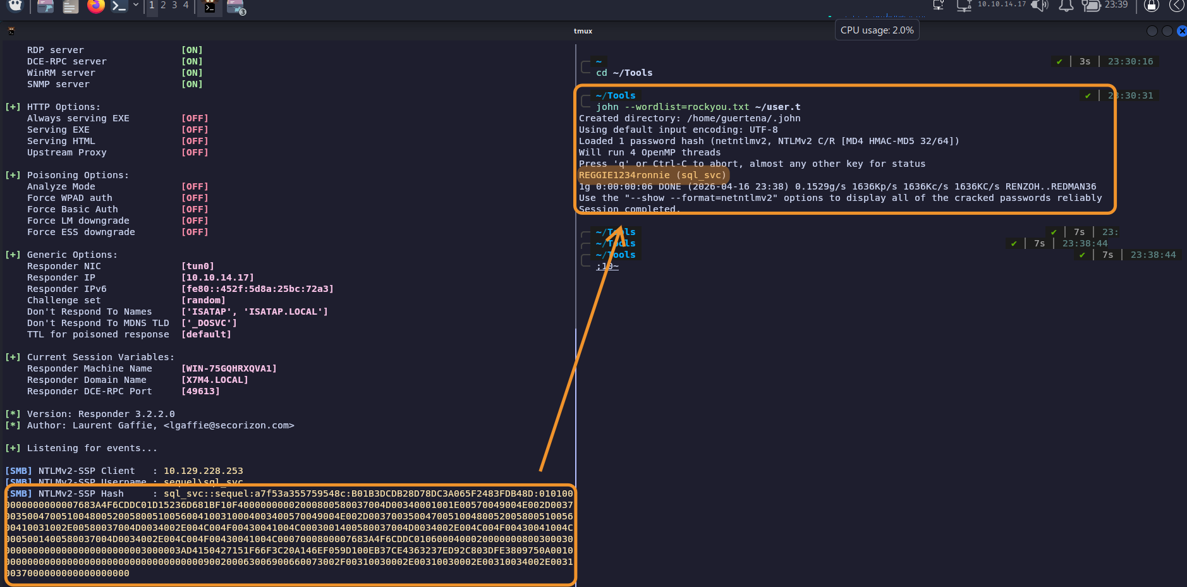1187x587 pixels.
Task: Lock the screen with the padlock icon
Action: [1152, 6]
